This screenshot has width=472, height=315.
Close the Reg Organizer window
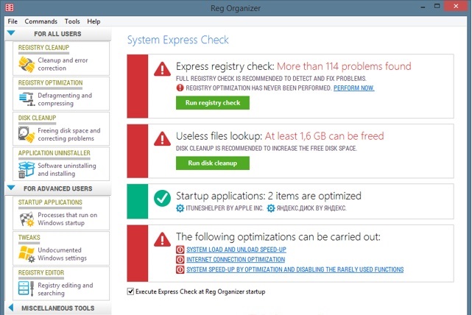click(456, 6)
